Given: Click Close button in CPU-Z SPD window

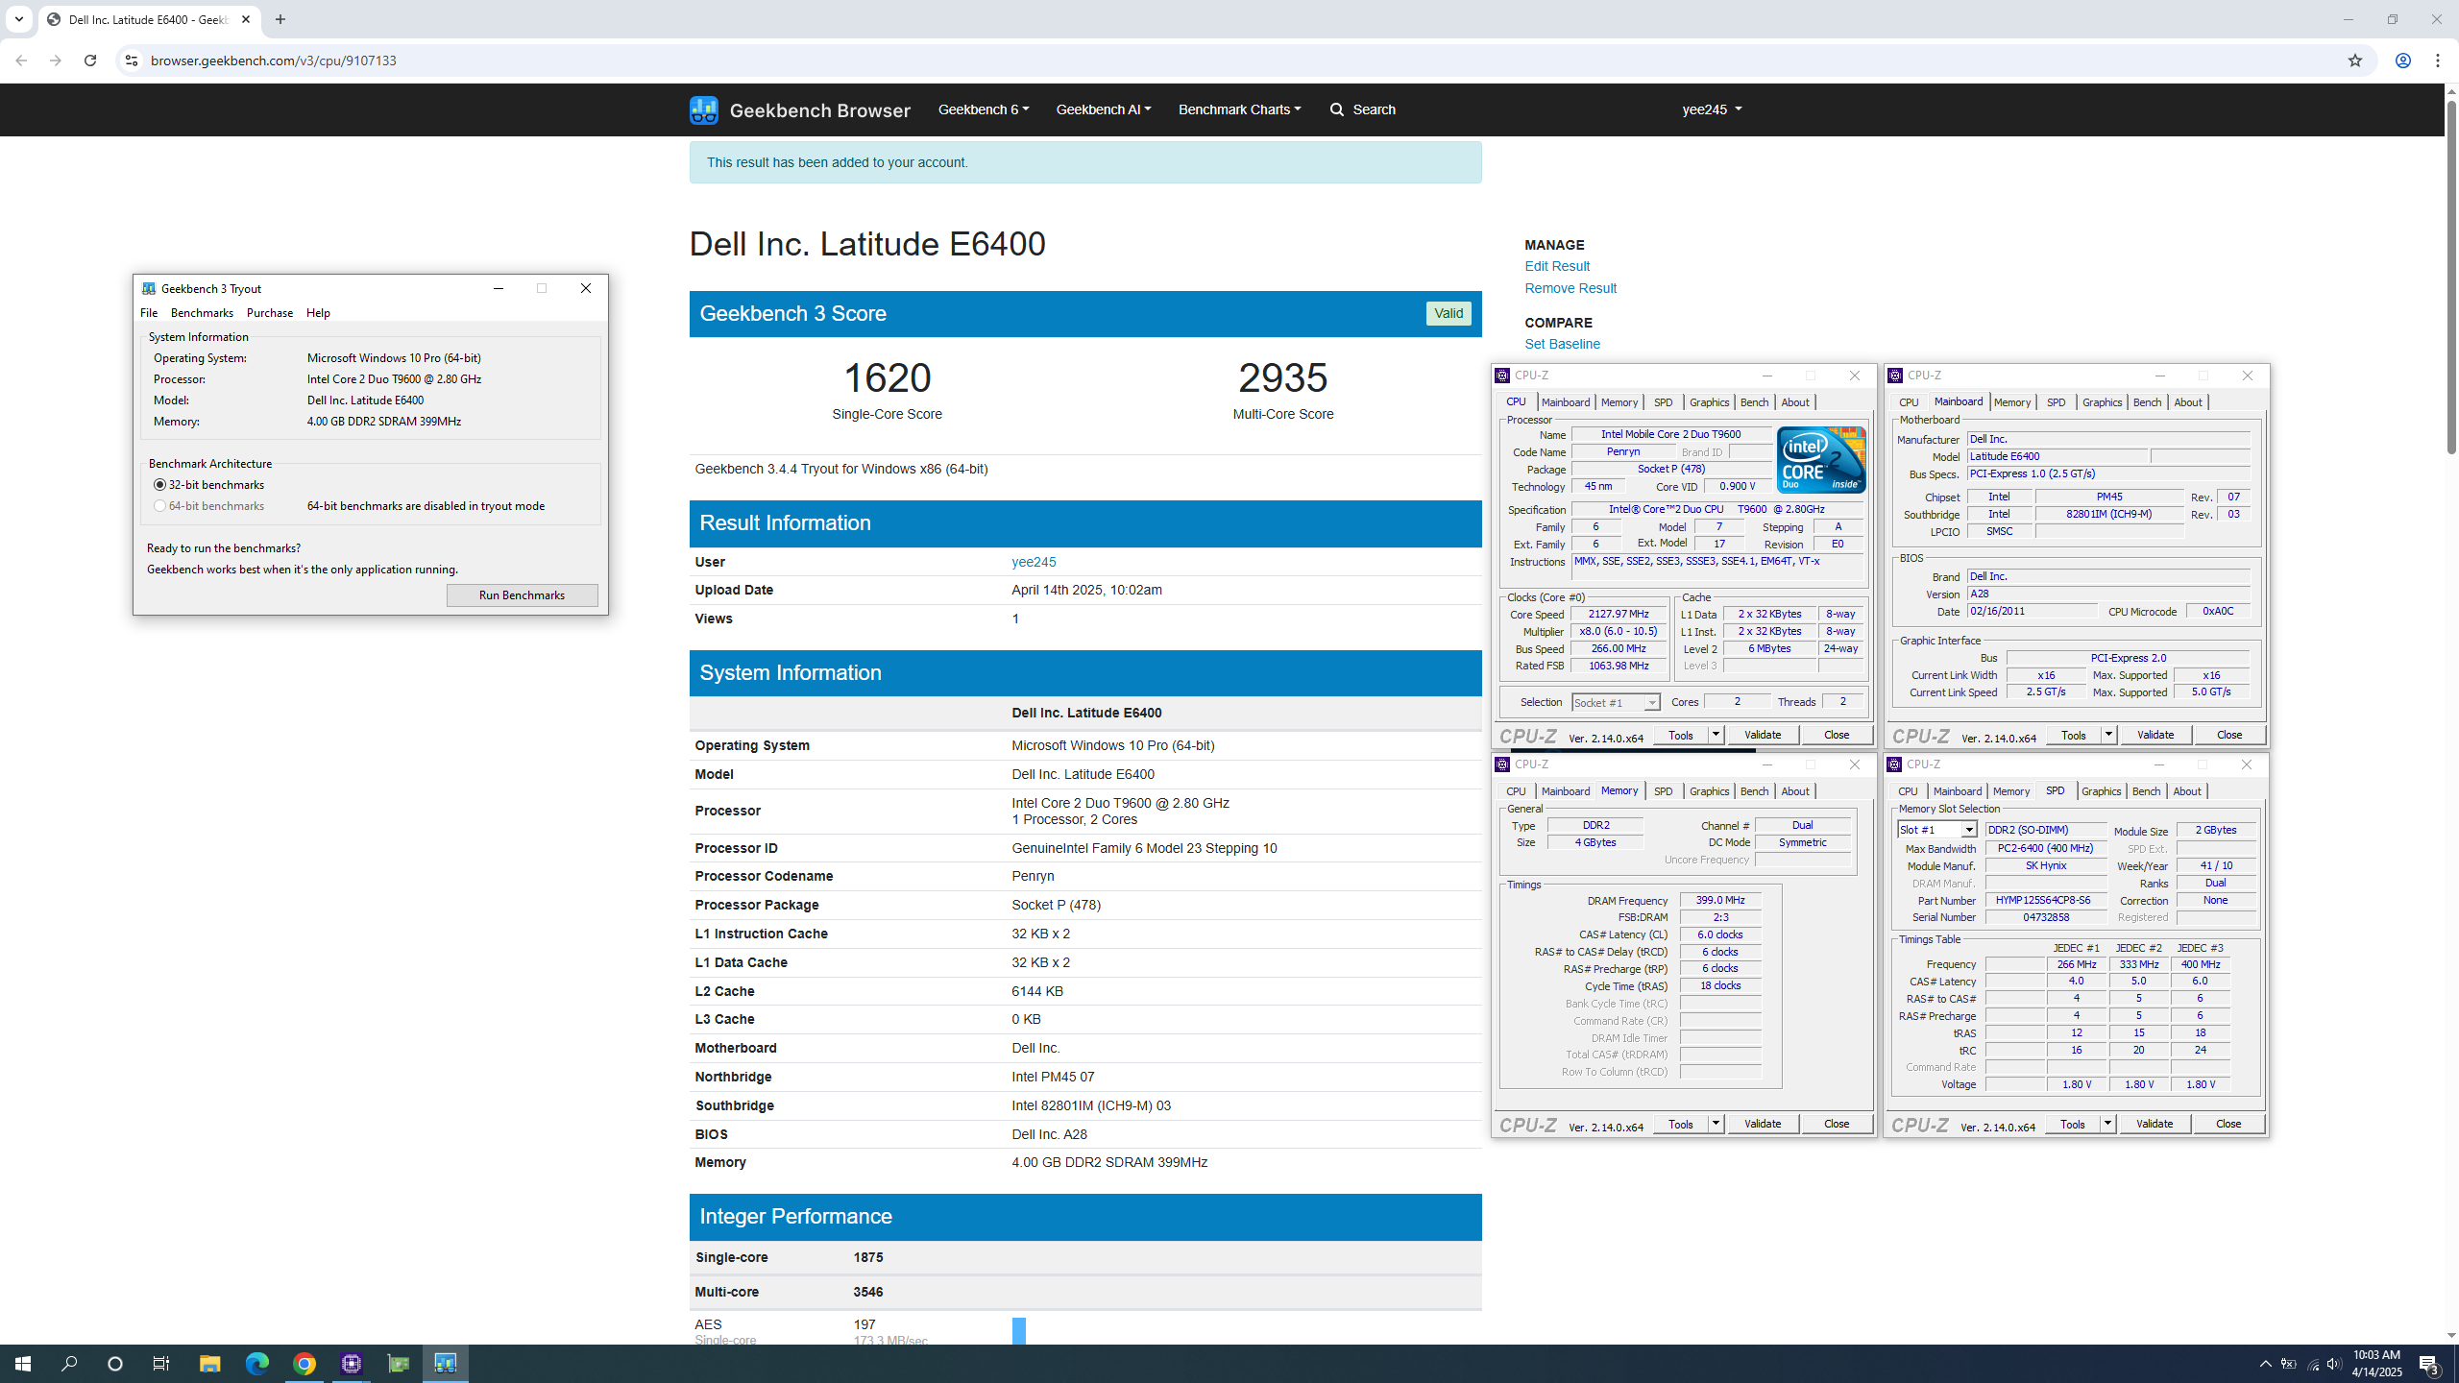Looking at the screenshot, I should [x=2228, y=1124].
